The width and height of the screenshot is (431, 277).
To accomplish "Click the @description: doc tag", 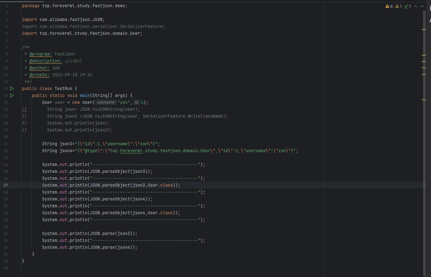I will [46, 61].
